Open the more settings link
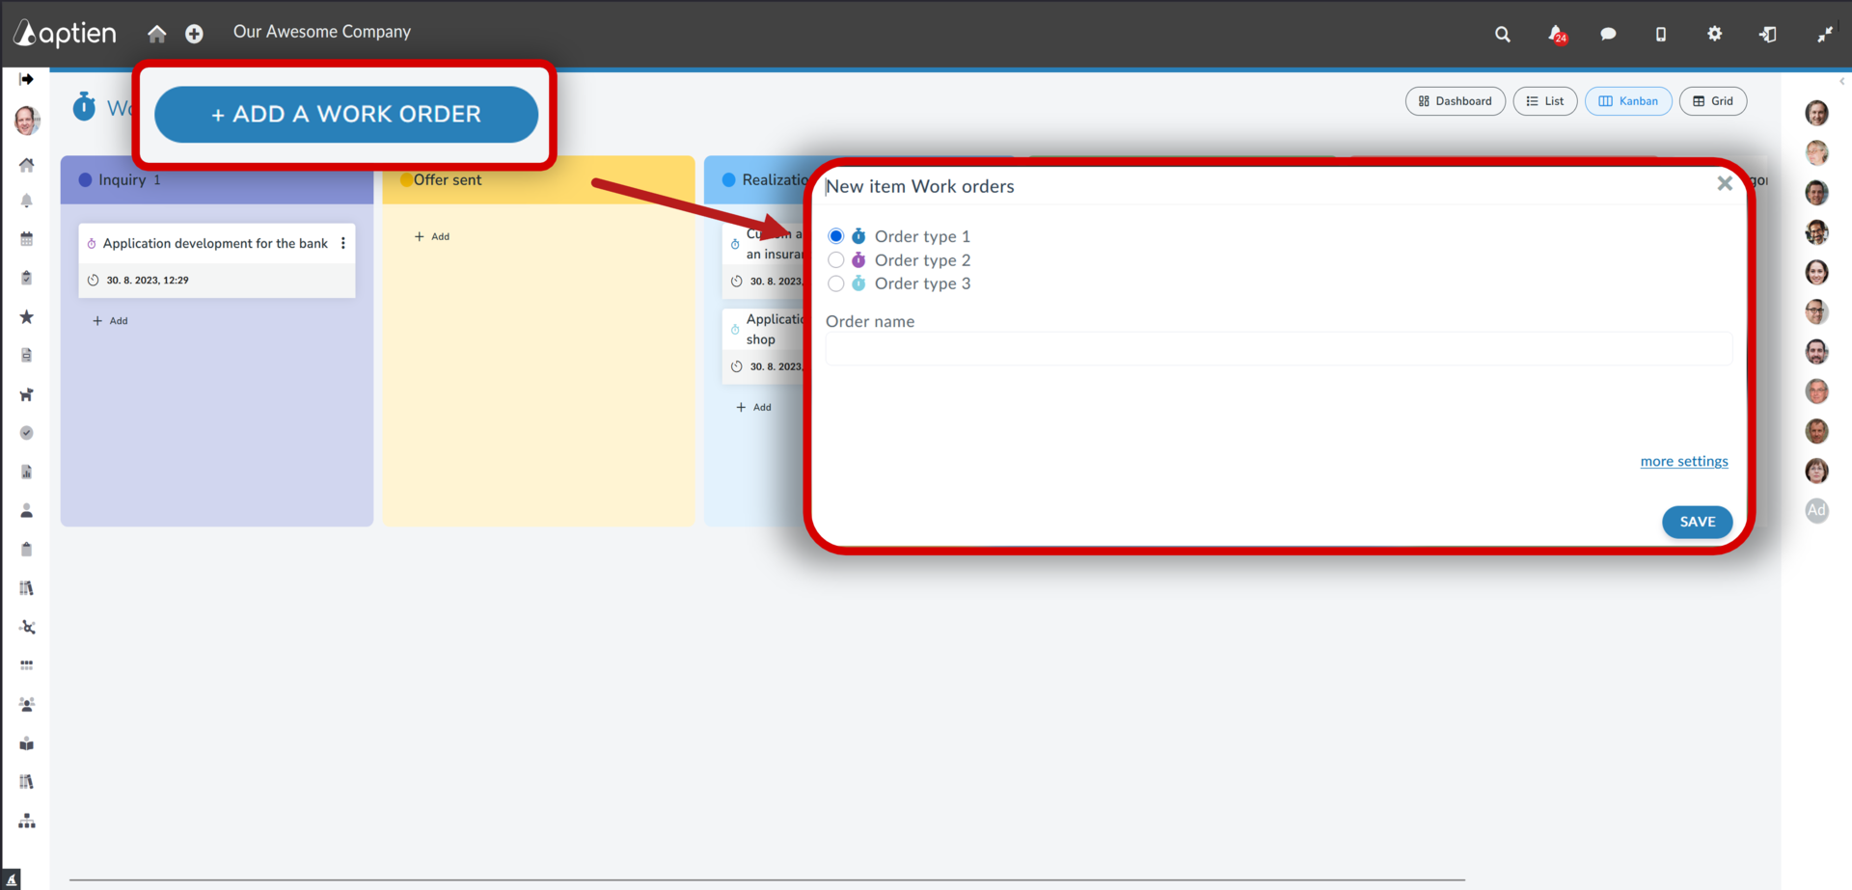 (1684, 461)
